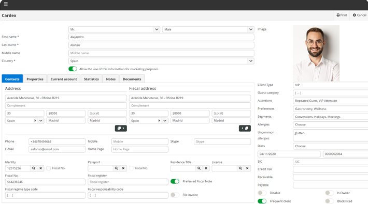Clear the License field

247,168
